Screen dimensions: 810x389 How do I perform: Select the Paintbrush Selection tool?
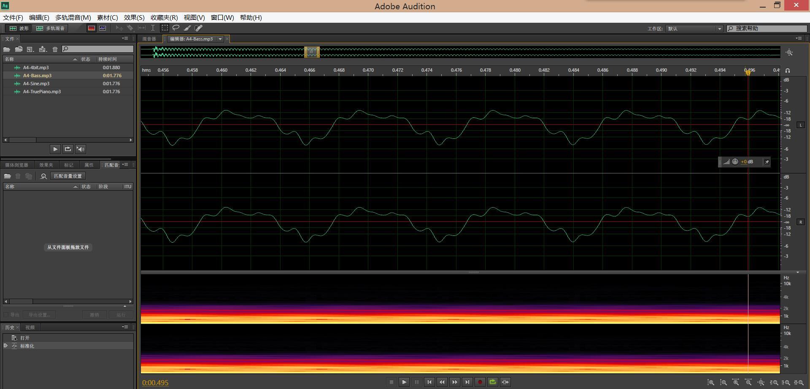coord(187,28)
